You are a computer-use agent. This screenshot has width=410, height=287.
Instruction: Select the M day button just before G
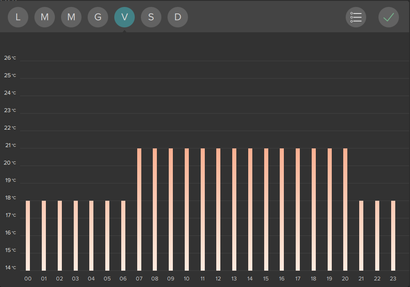pos(71,17)
